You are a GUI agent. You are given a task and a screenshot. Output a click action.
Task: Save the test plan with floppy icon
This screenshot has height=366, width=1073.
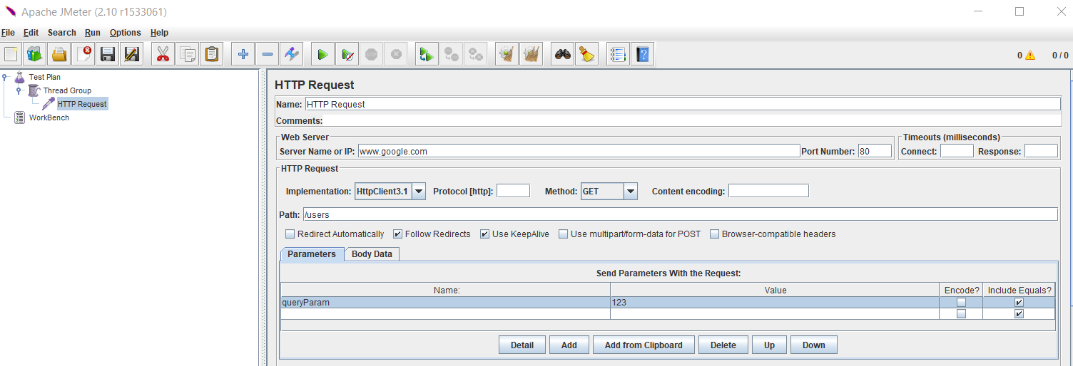click(108, 54)
